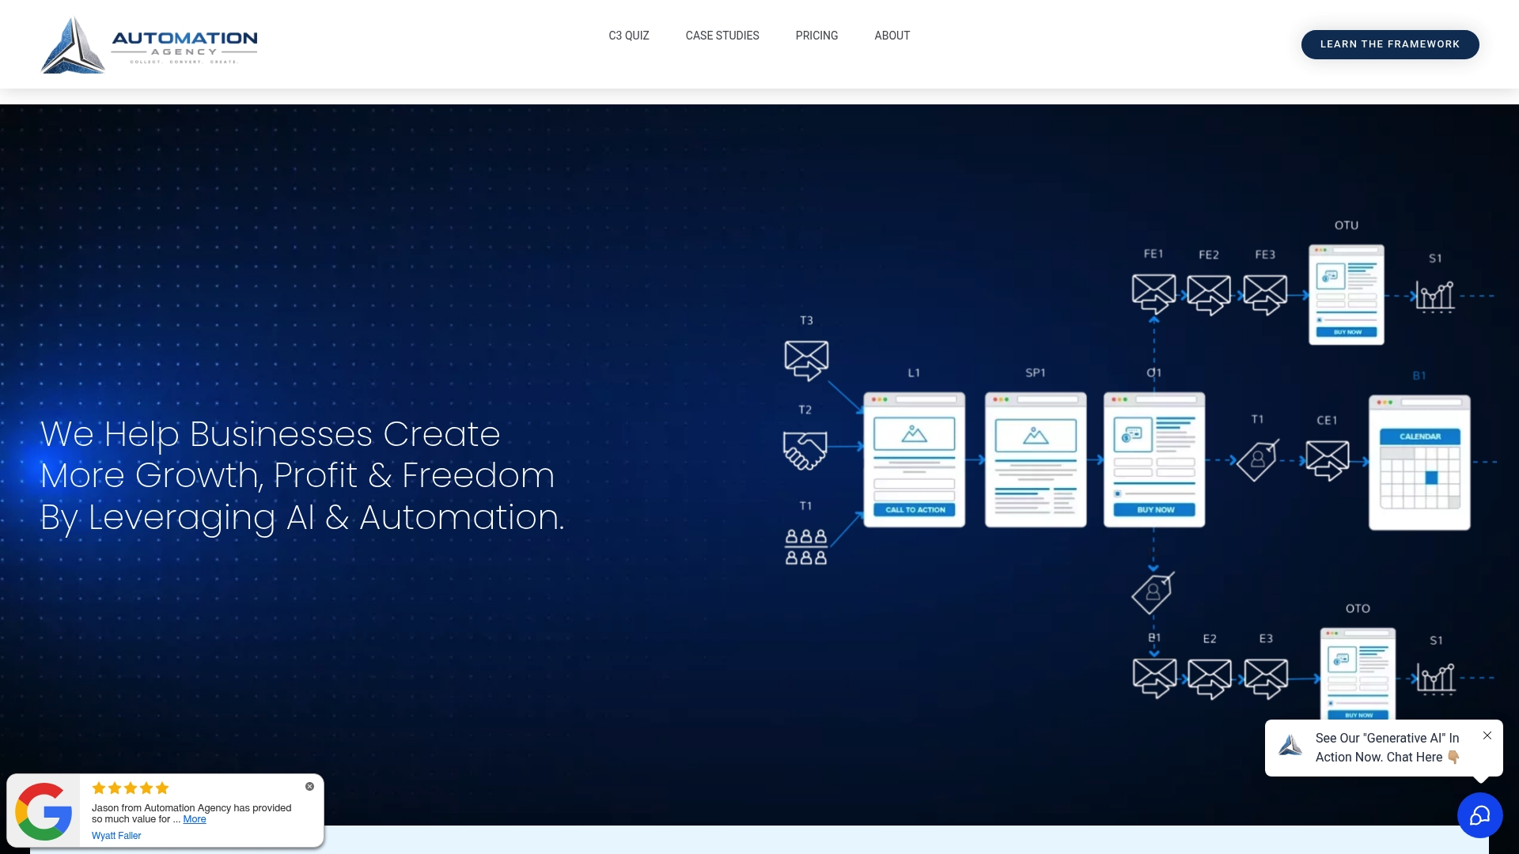Click the E3 email icon
Image resolution: width=1519 pixels, height=854 pixels.
(x=1266, y=679)
